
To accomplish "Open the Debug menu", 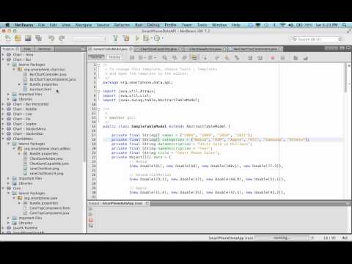I will click(153, 25).
